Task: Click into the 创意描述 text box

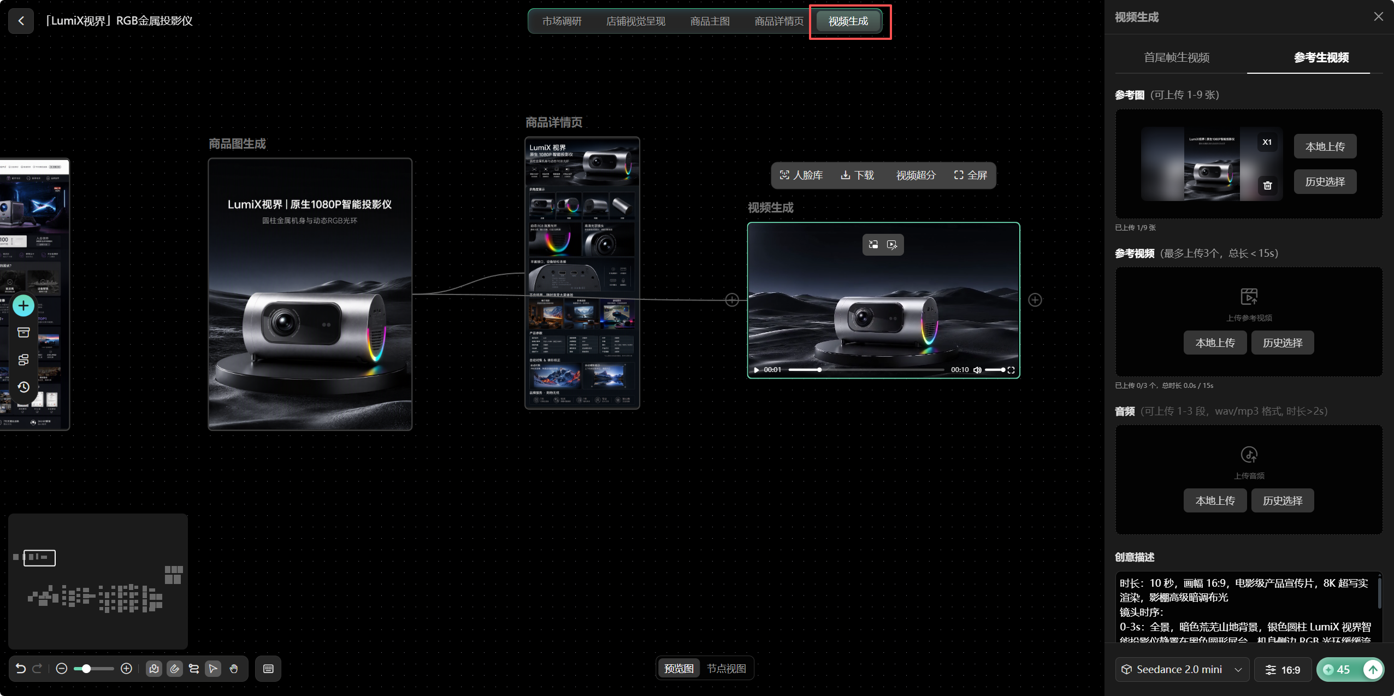Action: [1248, 607]
